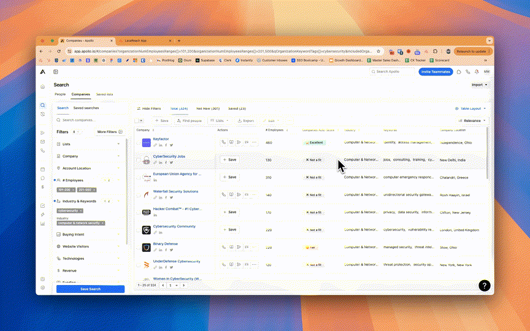Expand the Company filter section
The image size is (530, 331).
point(89,156)
